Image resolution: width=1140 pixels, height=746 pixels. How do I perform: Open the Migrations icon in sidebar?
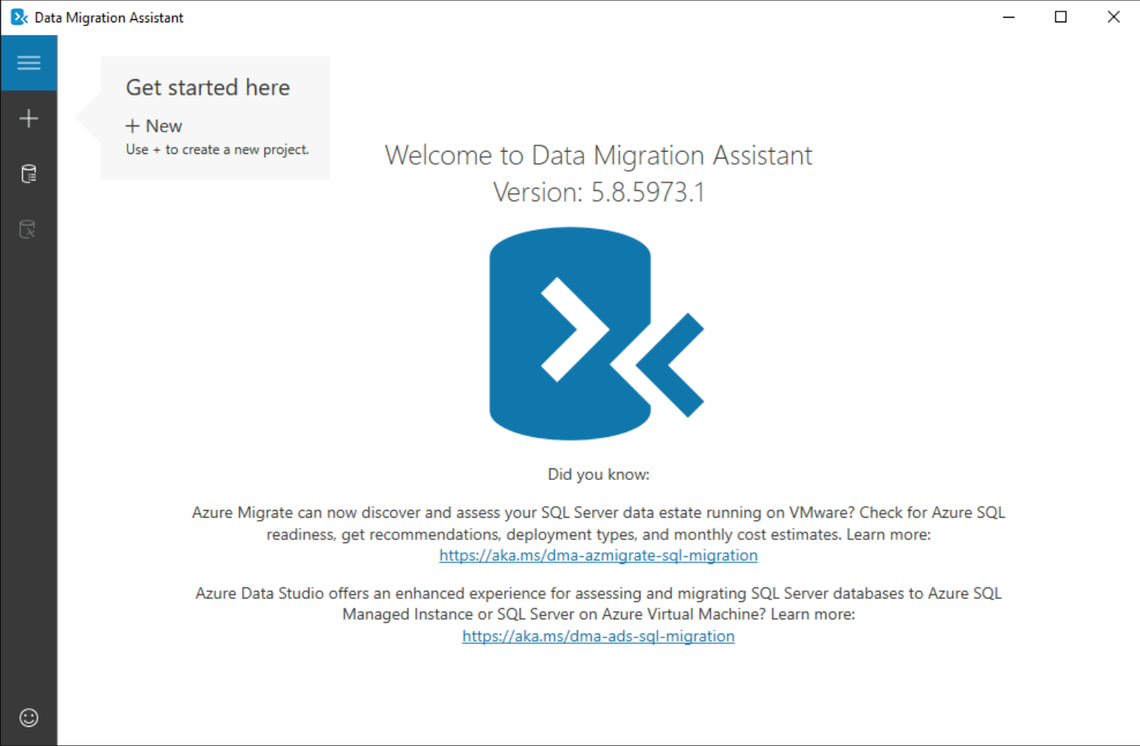coord(28,229)
